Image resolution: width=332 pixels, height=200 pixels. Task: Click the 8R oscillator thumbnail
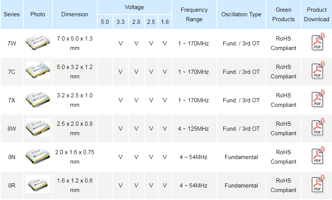(38, 184)
